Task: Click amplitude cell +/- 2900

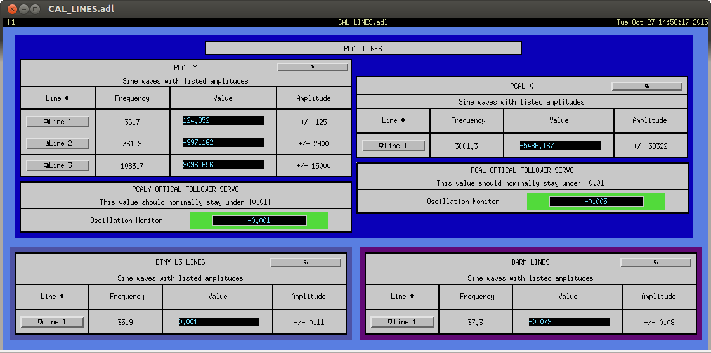Action: (x=314, y=143)
